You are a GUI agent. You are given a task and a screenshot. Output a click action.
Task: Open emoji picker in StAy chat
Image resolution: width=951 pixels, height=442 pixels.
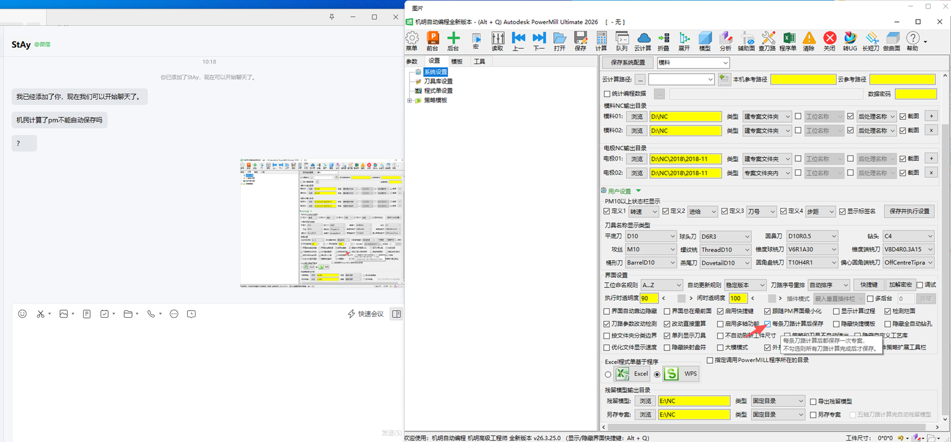click(x=23, y=314)
